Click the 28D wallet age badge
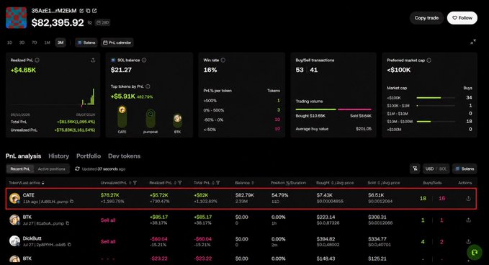Viewport: 489px width, 265px height. [x=102, y=23]
